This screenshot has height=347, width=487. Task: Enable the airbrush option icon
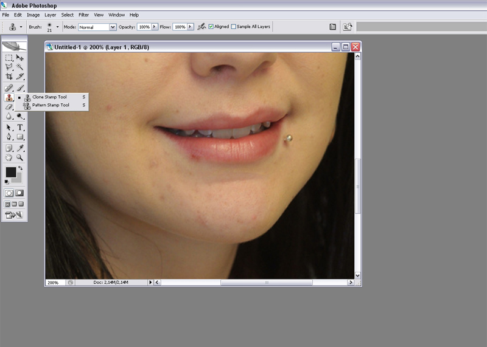click(201, 27)
